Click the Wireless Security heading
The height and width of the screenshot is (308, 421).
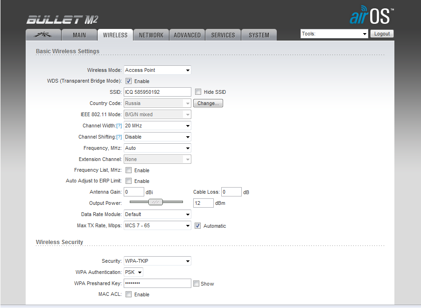point(59,242)
